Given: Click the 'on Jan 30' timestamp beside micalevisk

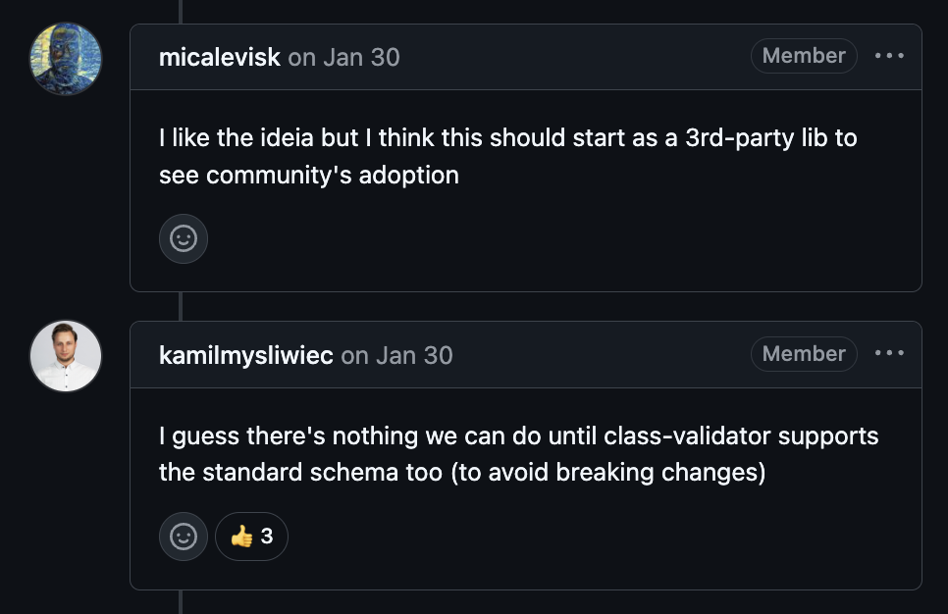Looking at the screenshot, I should (344, 58).
